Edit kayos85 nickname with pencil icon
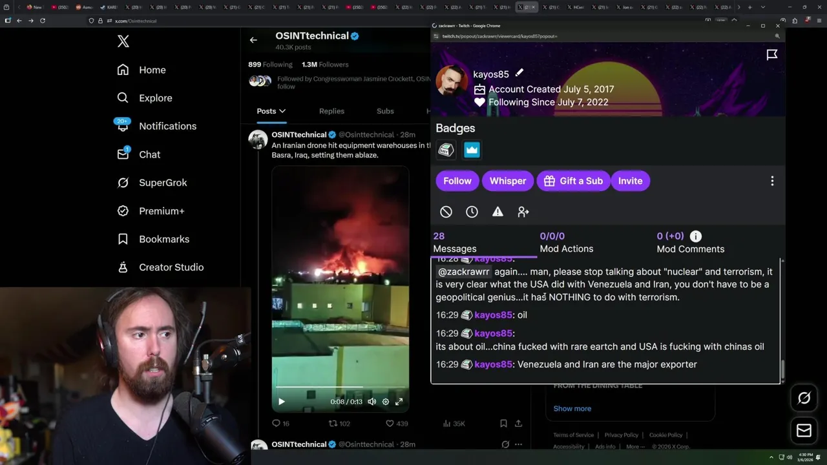The height and width of the screenshot is (465, 827). [x=519, y=73]
